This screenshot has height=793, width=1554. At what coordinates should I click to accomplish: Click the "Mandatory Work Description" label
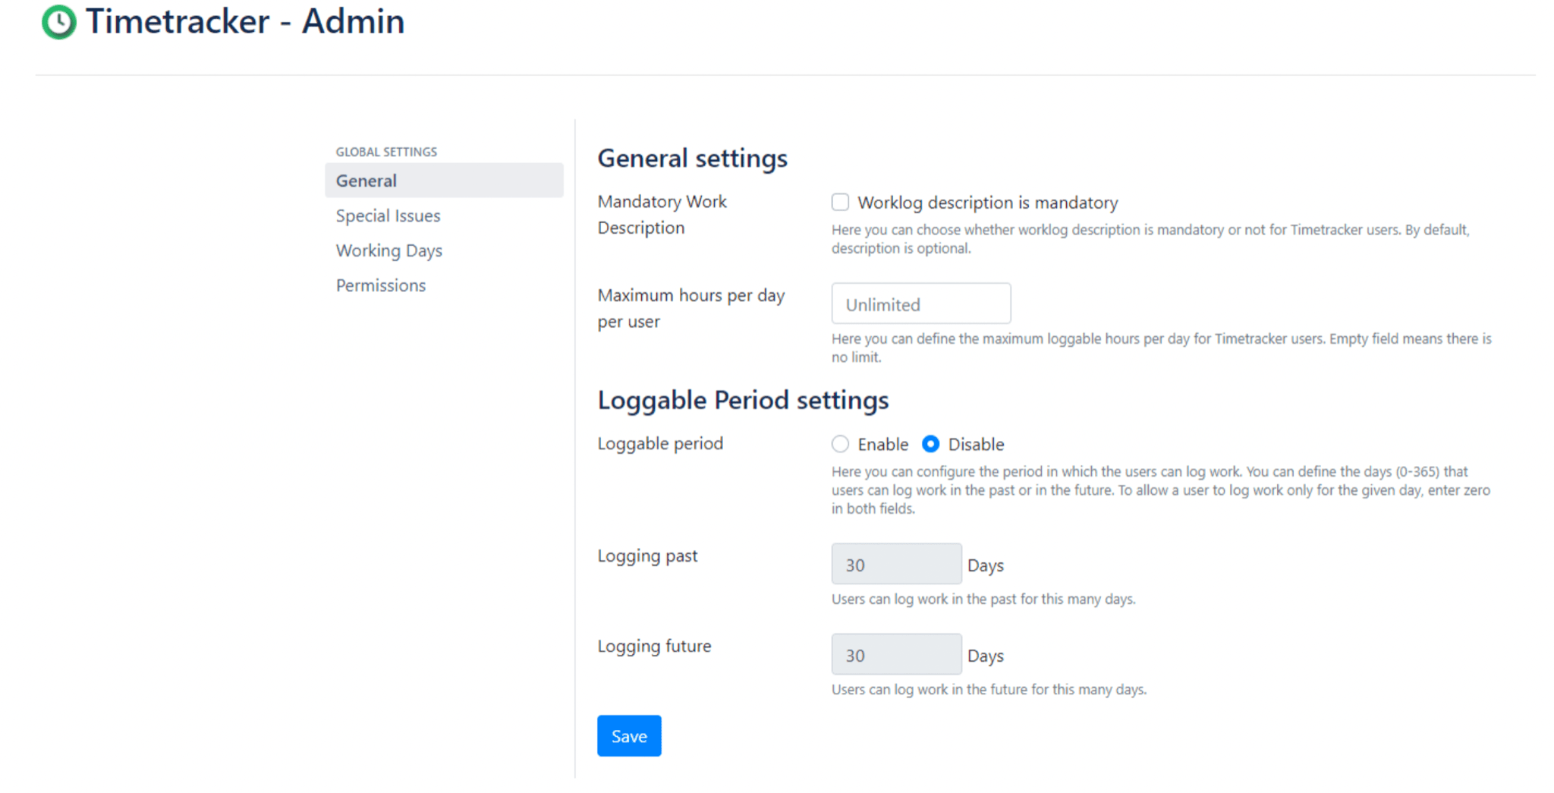click(x=662, y=214)
